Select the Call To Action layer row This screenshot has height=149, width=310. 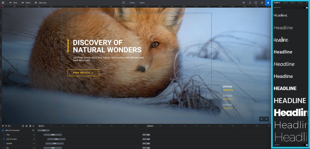pyautogui.click(x=18, y=139)
